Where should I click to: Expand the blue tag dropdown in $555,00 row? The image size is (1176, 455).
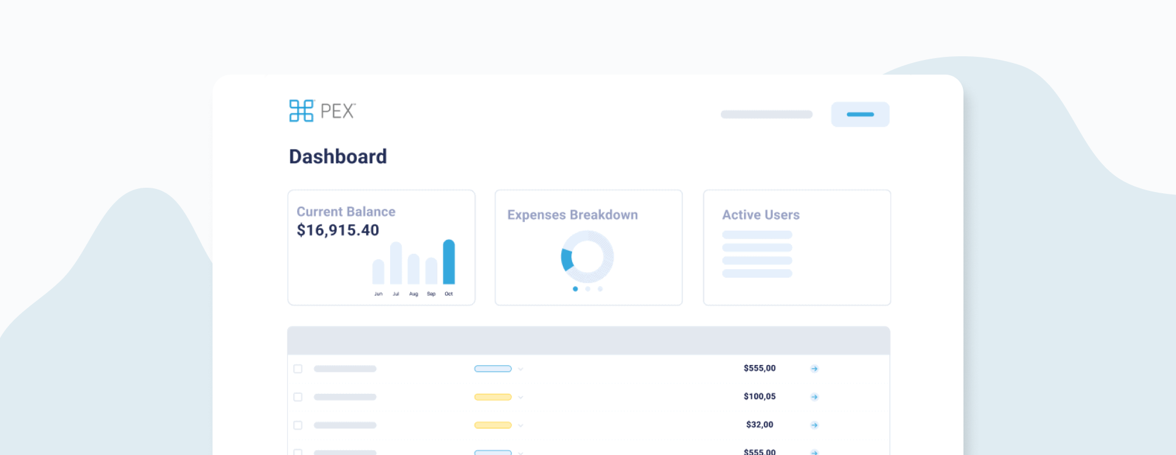click(520, 369)
